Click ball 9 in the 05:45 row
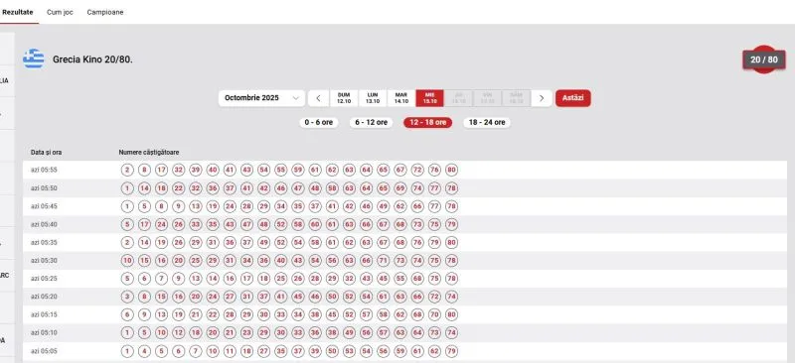 [x=179, y=206]
